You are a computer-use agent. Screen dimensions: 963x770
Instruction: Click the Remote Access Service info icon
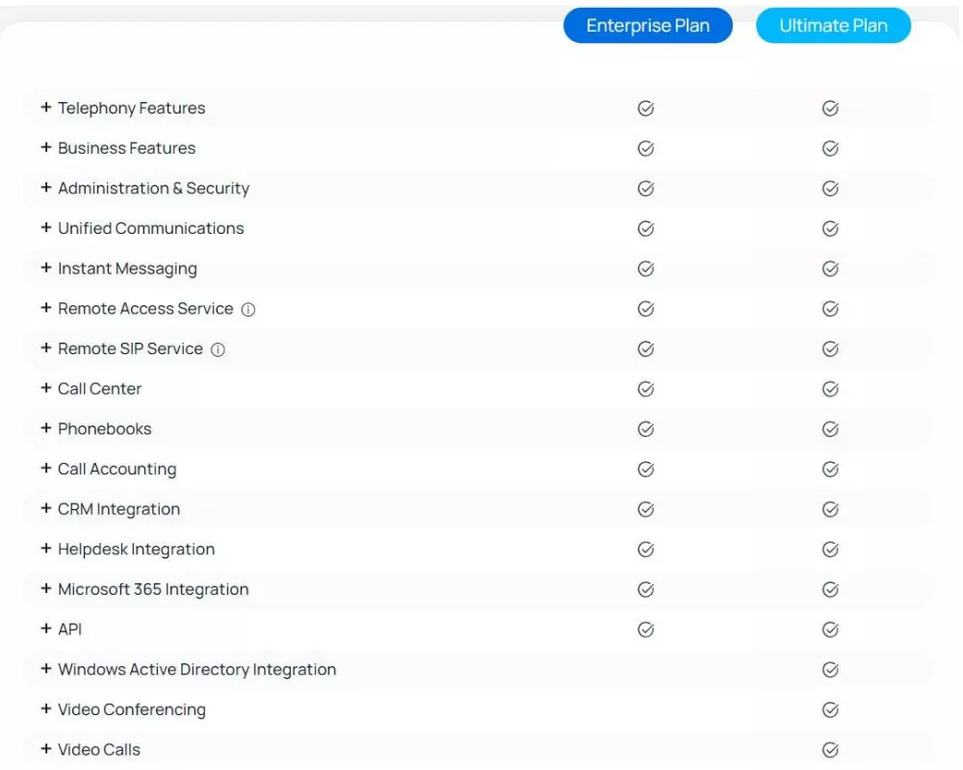(248, 310)
